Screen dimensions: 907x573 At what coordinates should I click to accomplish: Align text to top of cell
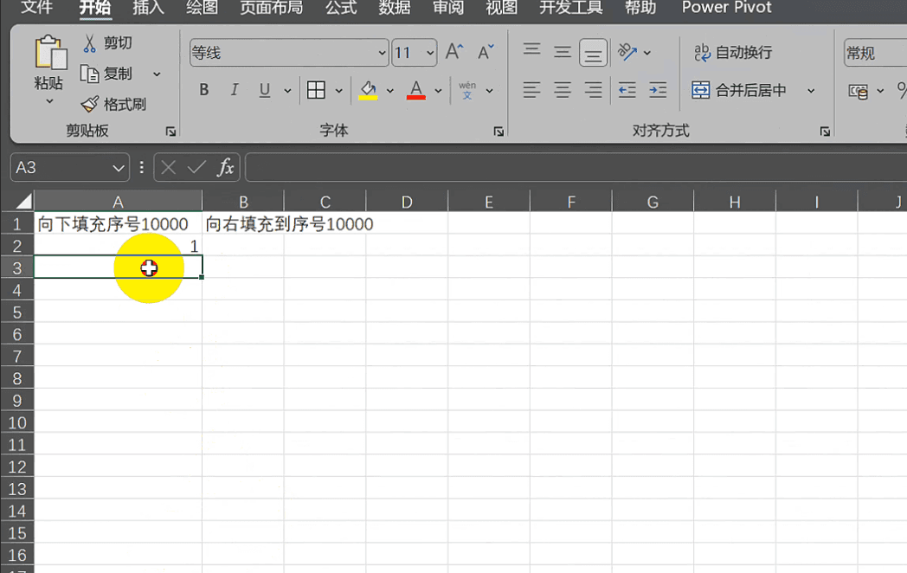coord(531,52)
